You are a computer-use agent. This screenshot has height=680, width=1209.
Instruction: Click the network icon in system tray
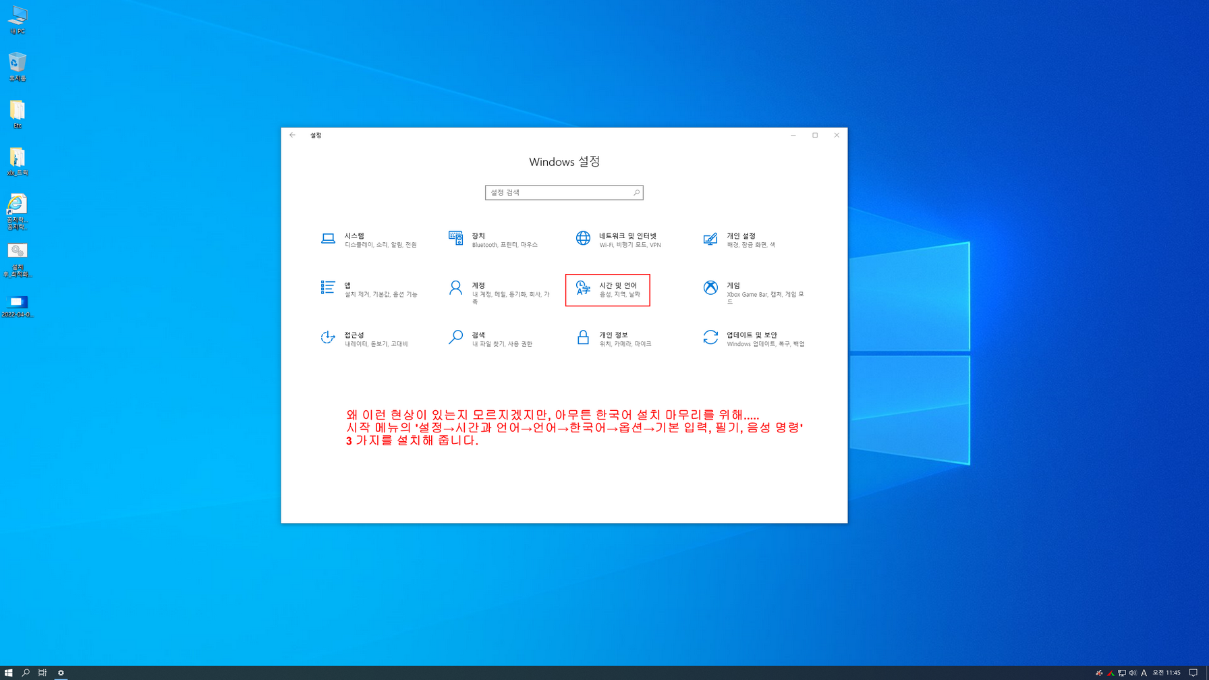[1122, 673]
